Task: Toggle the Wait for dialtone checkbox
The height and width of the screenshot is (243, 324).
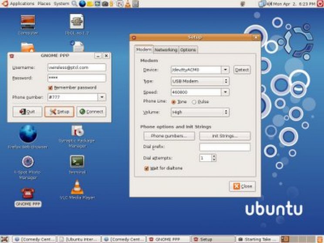Action: point(146,169)
